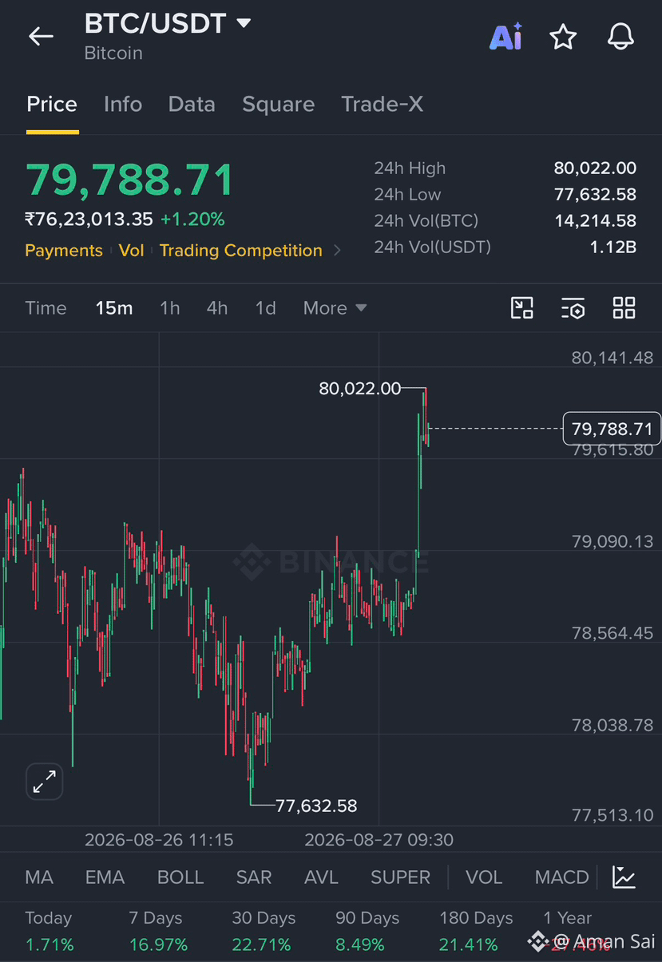Open the Trading Competition tag link
The image size is (662, 962).
click(x=241, y=251)
